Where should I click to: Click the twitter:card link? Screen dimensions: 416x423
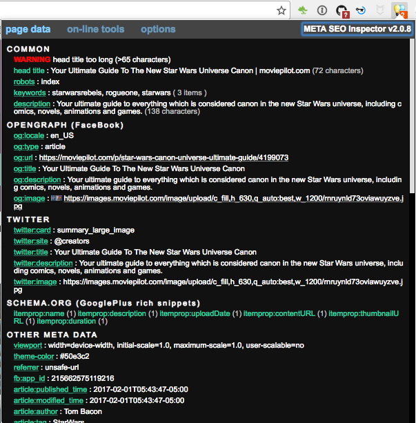(32, 230)
